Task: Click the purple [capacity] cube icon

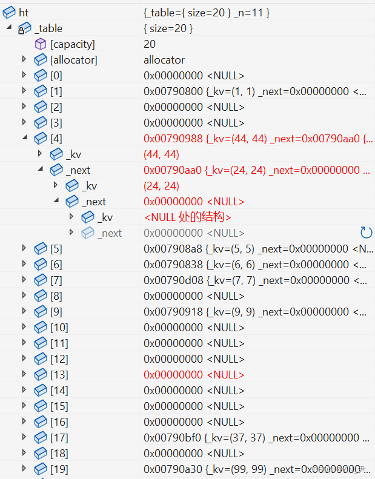Action: 41,44
